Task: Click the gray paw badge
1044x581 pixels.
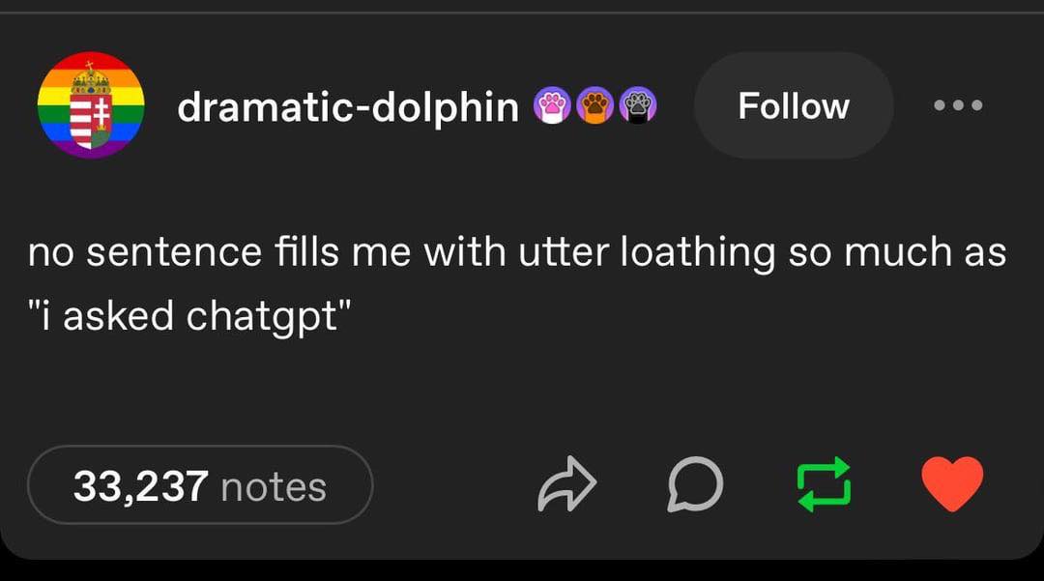Action: coord(638,105)
